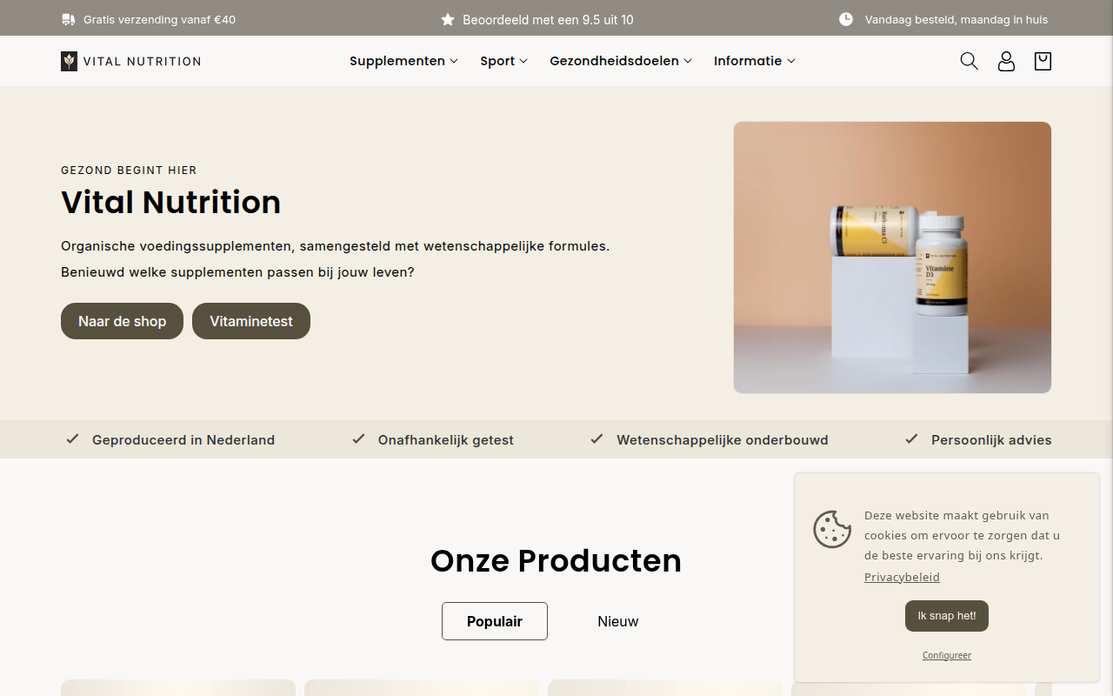Screen dimensions: 1113x696
Task: Click the clock icon in top bar
Action: click(846, 19)
